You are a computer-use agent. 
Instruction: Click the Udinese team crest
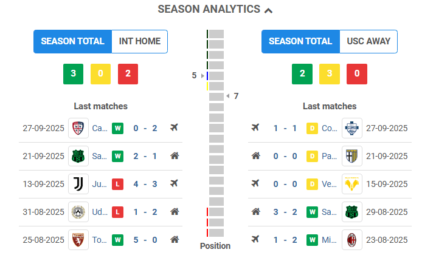coord(78,212)
